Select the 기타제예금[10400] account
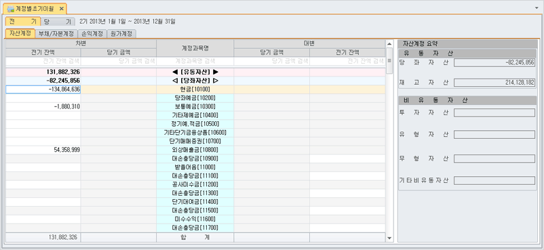The width and height of the screenshot is (544, 250). tap(195, 115)
